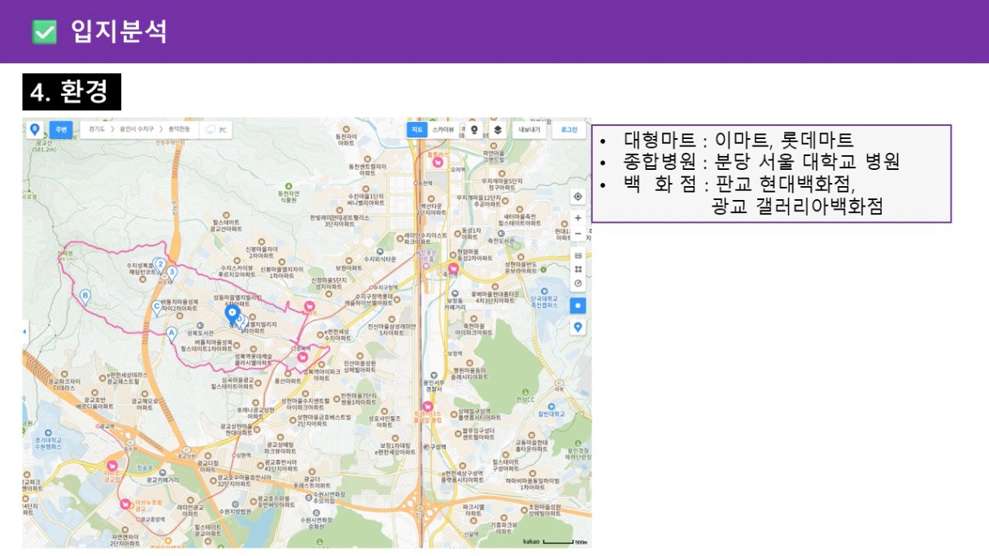Viewport: 989px width, 556px height.
Task: Select the blue 주변 nearby button
Action: pos(61,129)
